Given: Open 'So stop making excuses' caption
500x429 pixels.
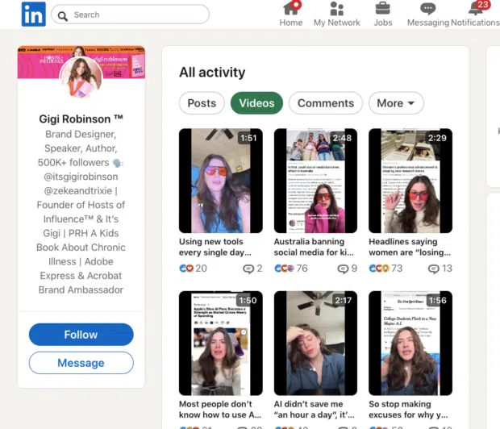Looking at the screenshot, I should tap(409, 409).
